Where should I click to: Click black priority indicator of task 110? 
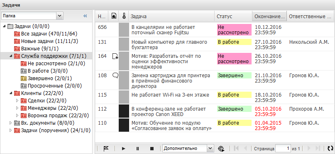coord(124,126)
